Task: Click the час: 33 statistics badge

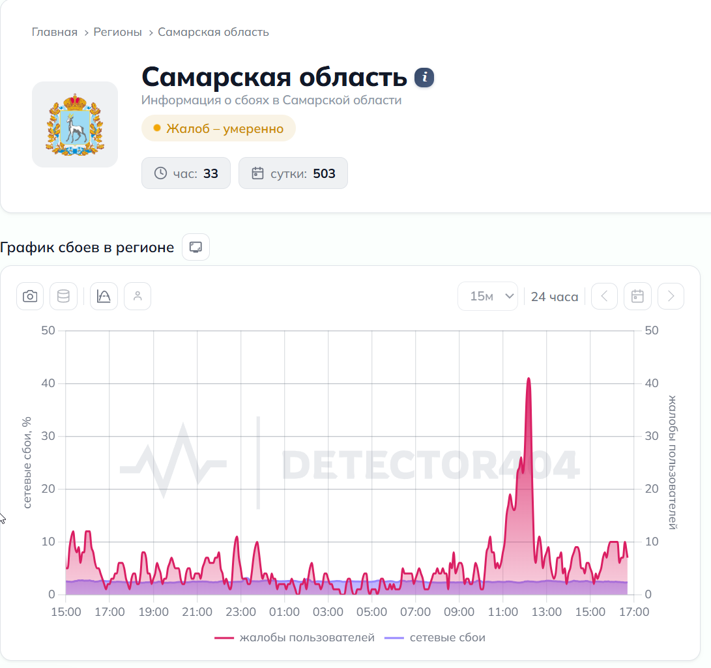Action: pos(186,173)
